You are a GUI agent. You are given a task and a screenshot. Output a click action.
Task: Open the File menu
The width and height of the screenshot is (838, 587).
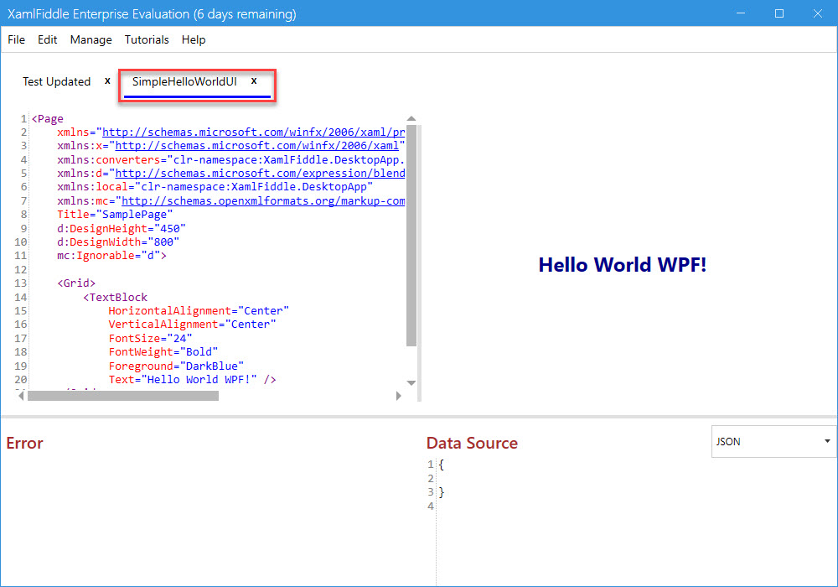pyautogui.click(x=16, y=39)
